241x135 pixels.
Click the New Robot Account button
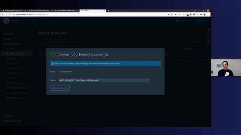[x=53, y=42]
